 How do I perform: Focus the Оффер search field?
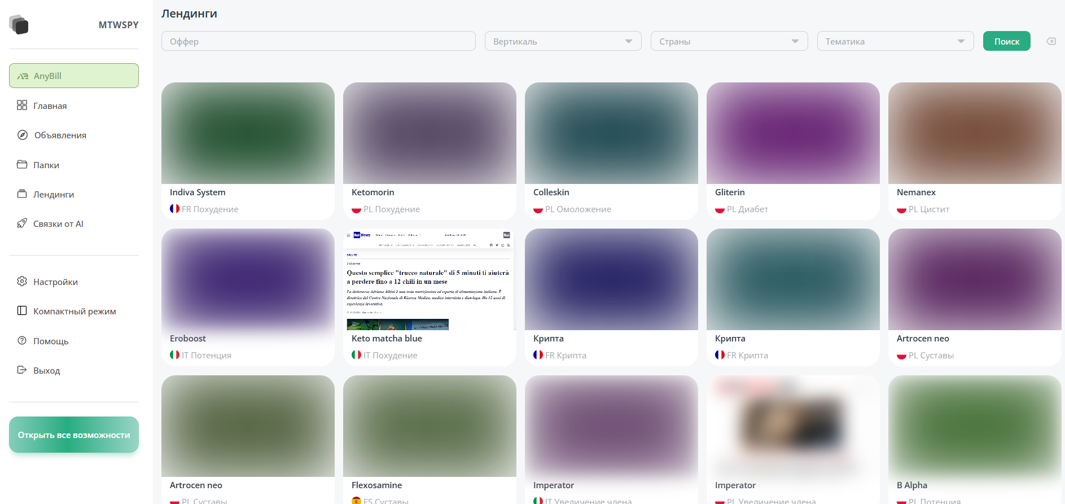click(318, 41)
